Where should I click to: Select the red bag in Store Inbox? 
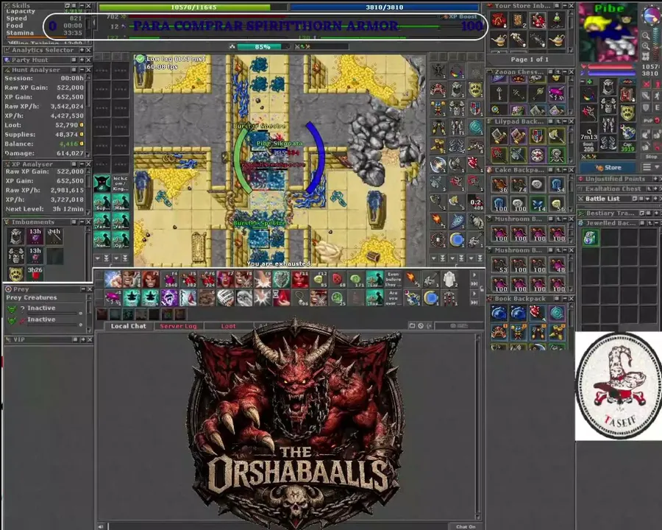point(499,19)
